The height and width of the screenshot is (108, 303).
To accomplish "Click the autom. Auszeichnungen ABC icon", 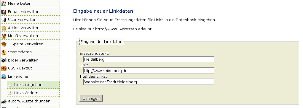I will tap(4, 101).
